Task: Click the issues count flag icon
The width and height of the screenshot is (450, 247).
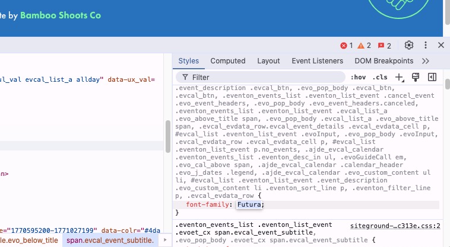Action: 385,46
